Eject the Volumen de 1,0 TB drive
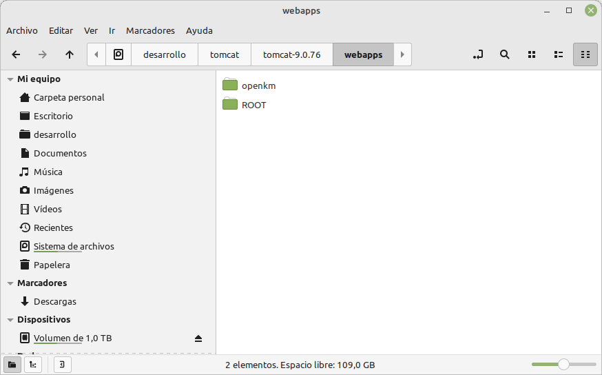Screen dimensions: 602x375 (x=198, y=338)
